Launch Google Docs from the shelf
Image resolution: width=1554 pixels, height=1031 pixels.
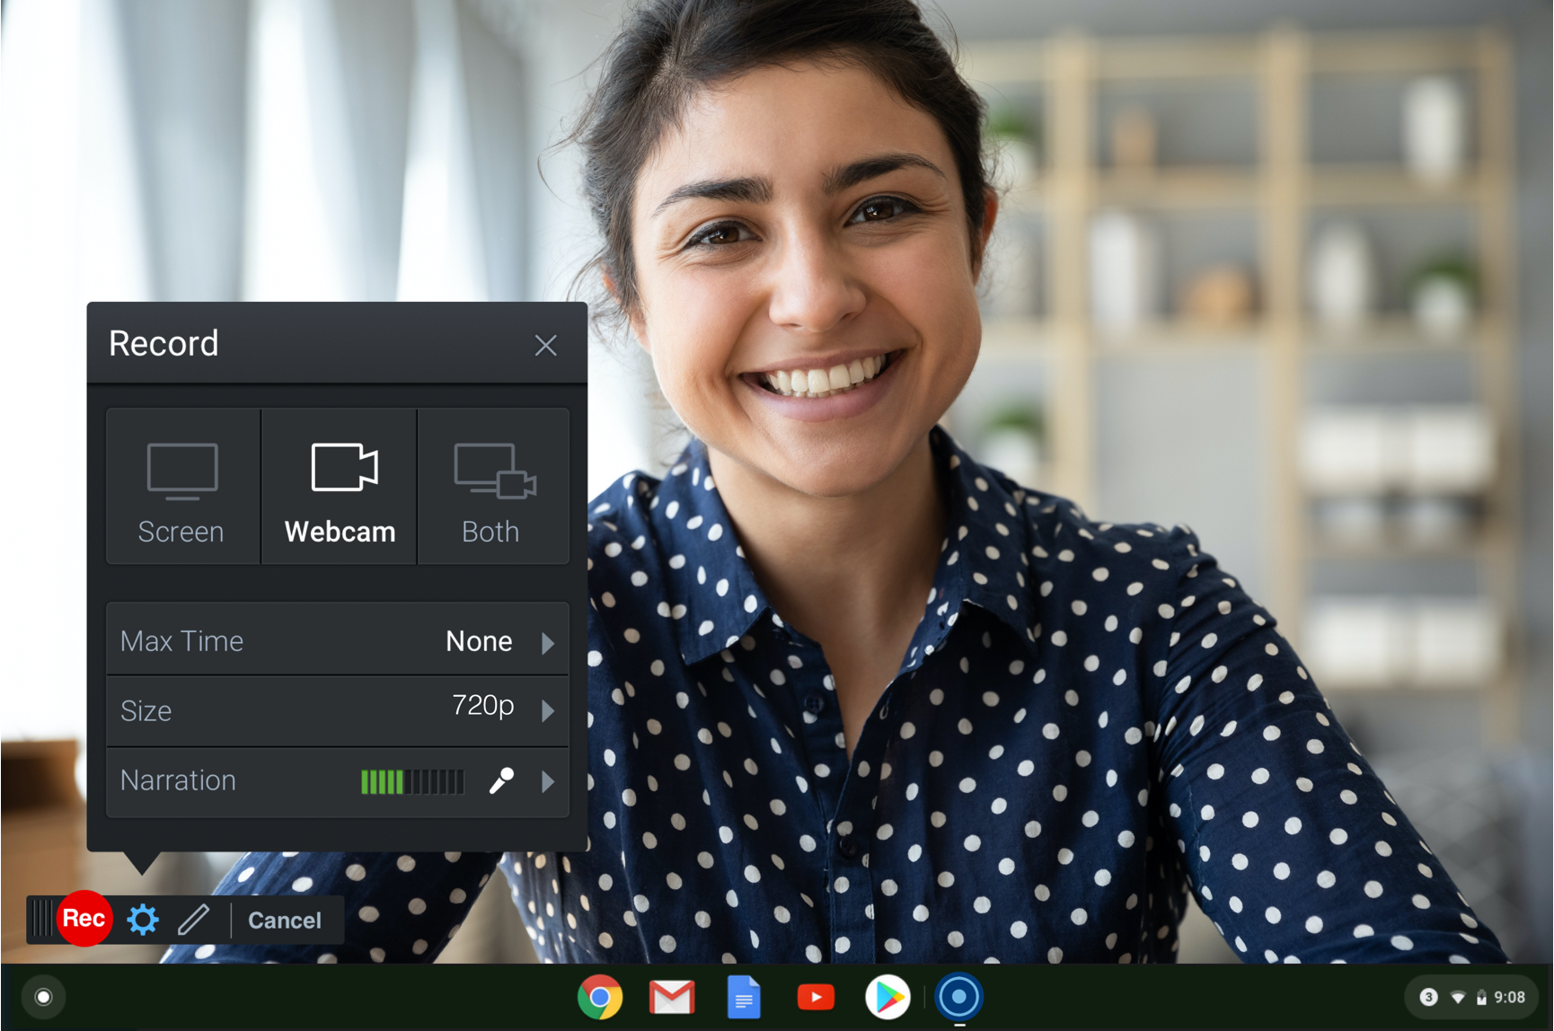point(743,996)
